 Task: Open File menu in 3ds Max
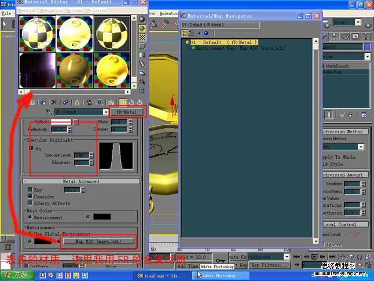click(6, 13)
